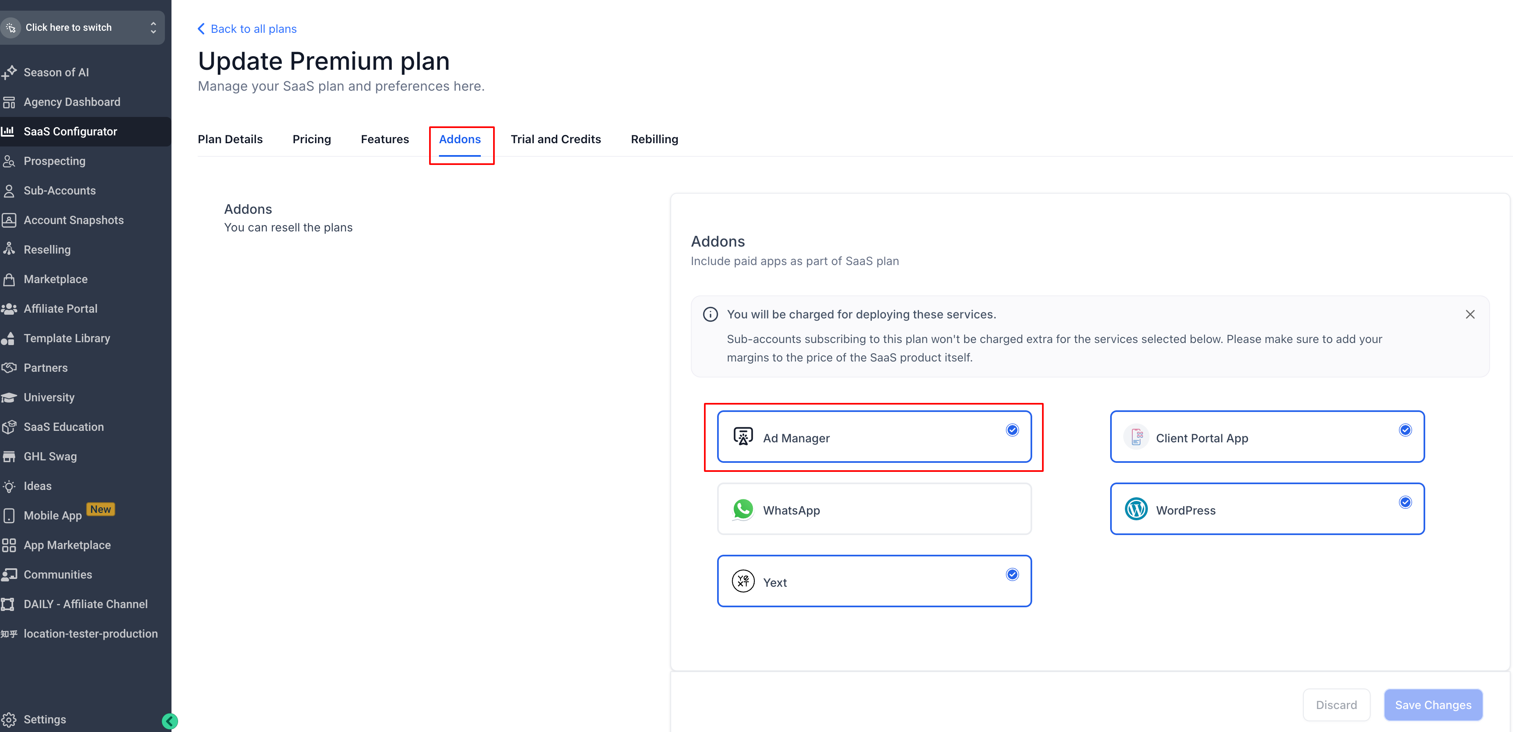Uncheck the Ad Manager addon checkmark
1513x732 pixels.
[1012, 430]
